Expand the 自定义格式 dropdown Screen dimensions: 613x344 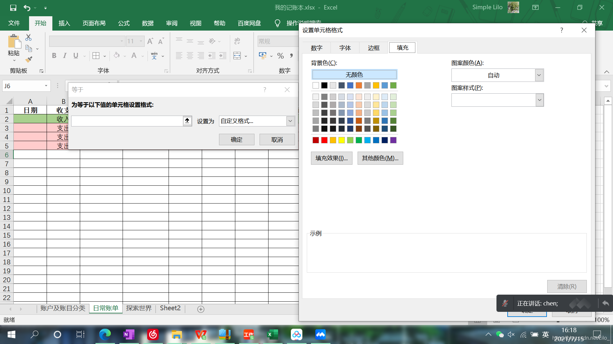[x=290, y=121]
